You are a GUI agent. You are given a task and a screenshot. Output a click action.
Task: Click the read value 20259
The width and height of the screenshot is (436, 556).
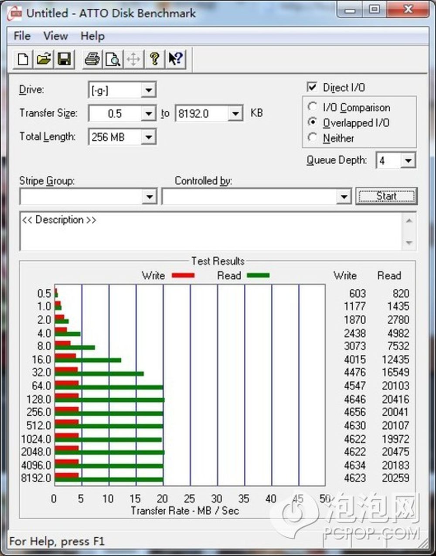click(x=395, y=478)
